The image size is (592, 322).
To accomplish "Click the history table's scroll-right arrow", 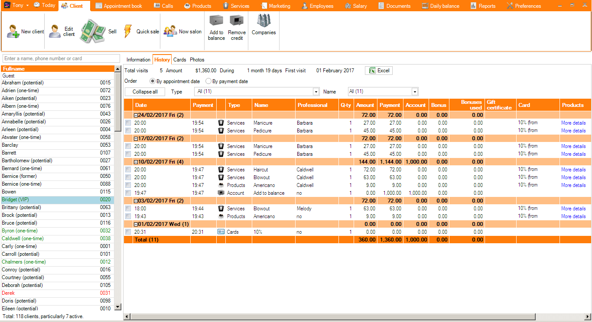I will (x=588, y=317).
